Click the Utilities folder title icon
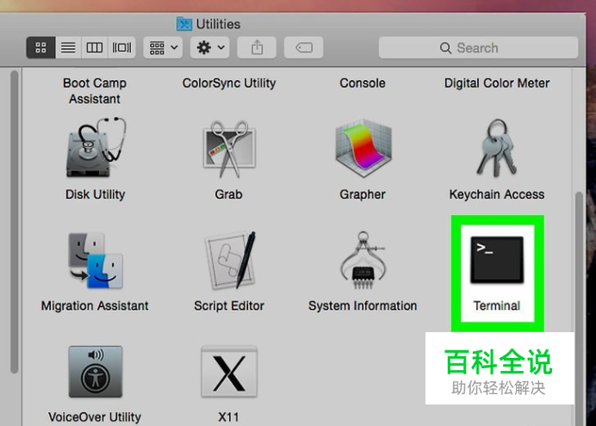The image size is (596, 426). pos(184,24)
